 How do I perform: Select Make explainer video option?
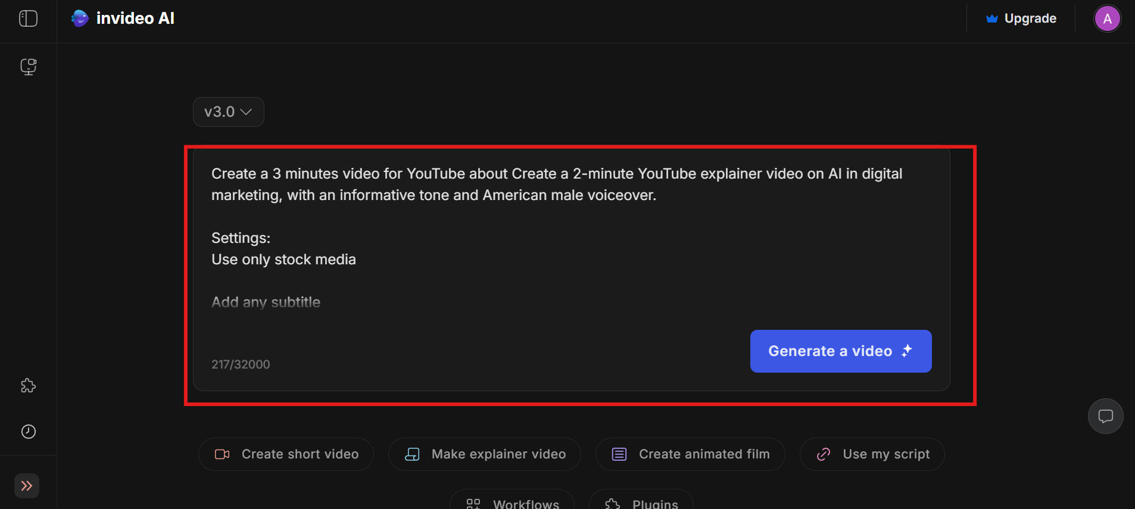point(485,454)
